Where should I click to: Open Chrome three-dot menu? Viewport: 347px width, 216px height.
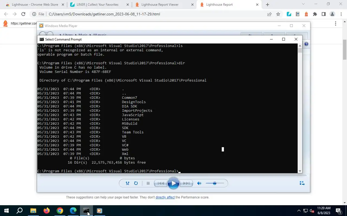341,14
